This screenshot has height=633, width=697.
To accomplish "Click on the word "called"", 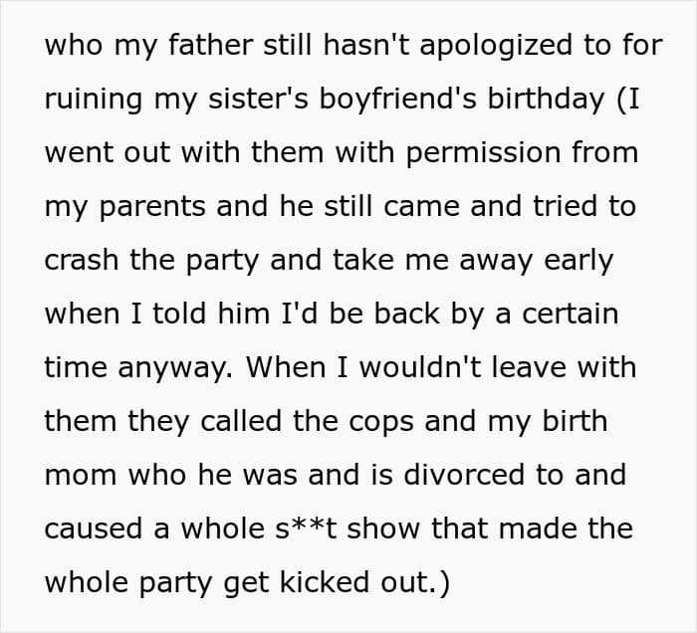I will point(241,421).
